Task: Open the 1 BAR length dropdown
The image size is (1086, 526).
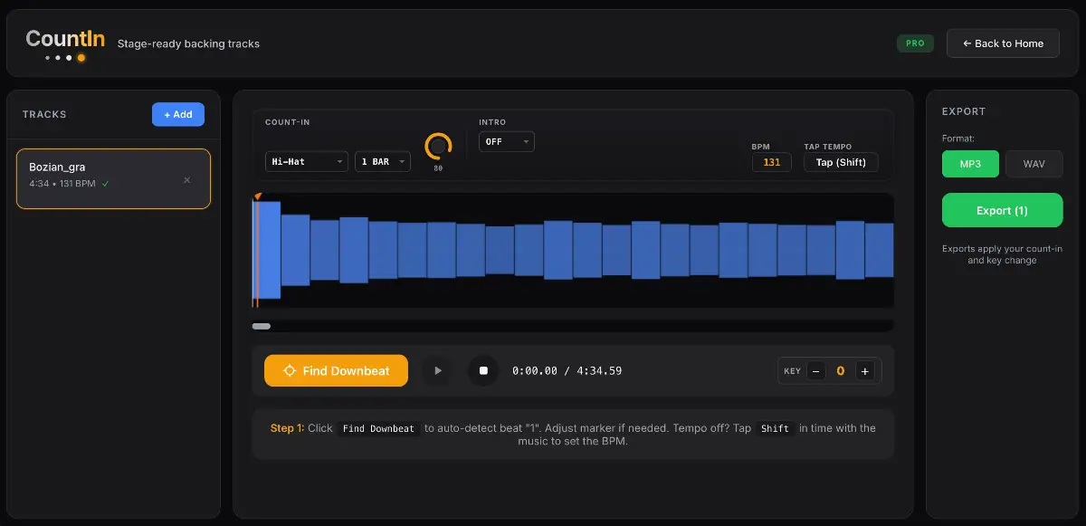Action: click(x=383, y=162)
